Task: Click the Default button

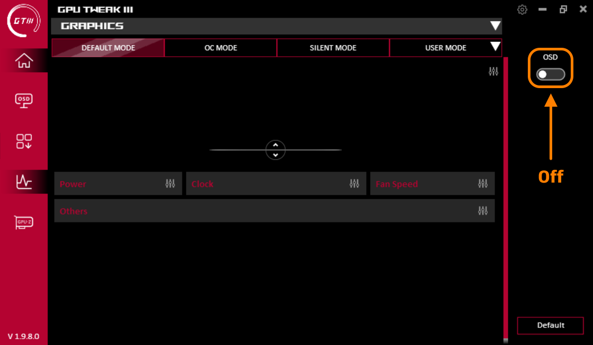Action: click(550, 325)
